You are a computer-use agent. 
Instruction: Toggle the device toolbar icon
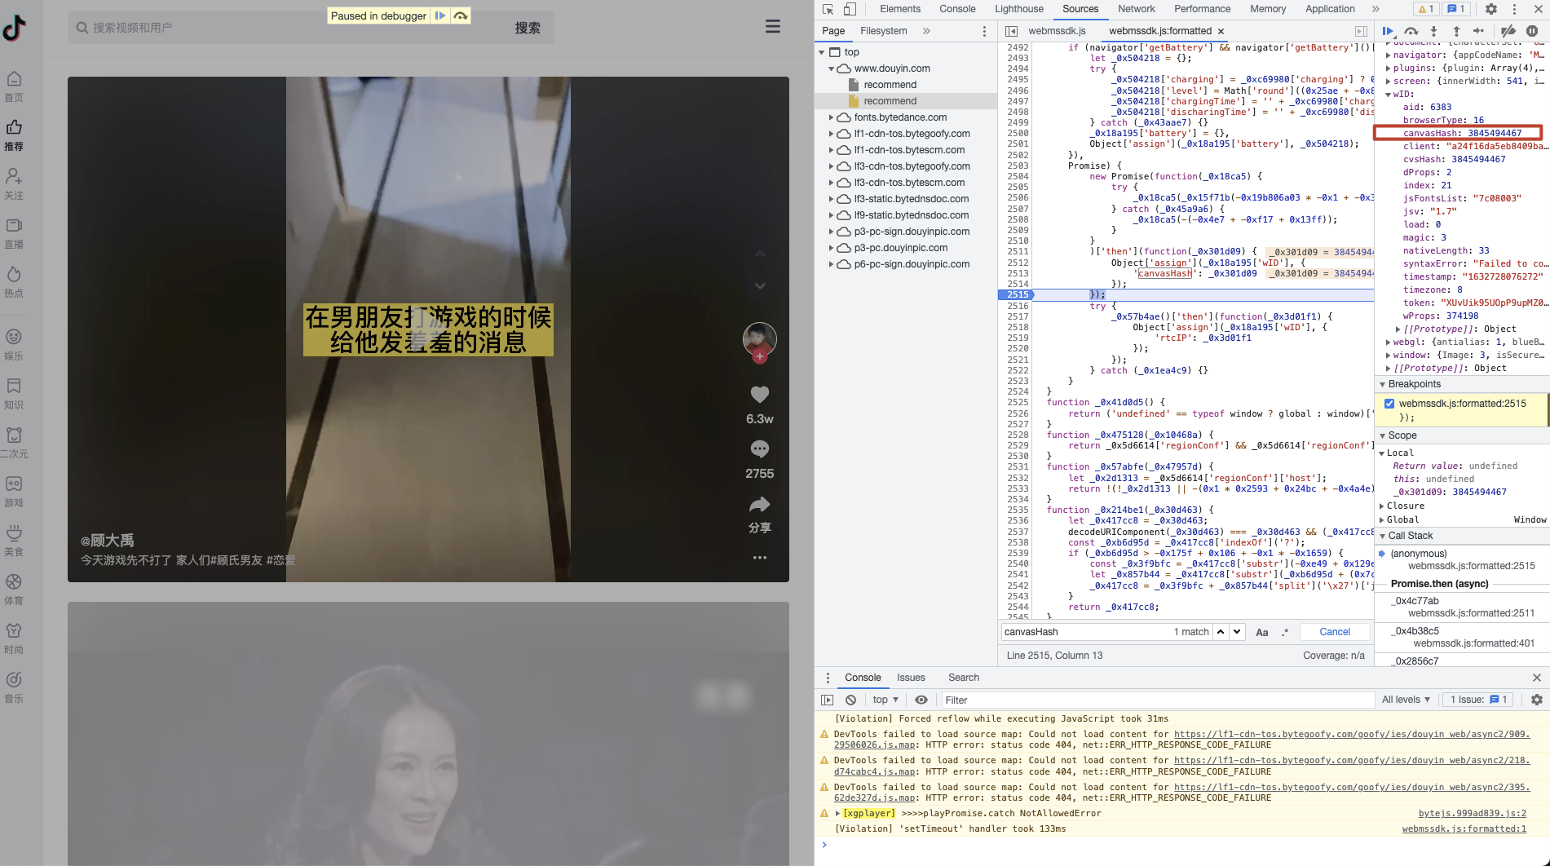(x=850, y=9)
